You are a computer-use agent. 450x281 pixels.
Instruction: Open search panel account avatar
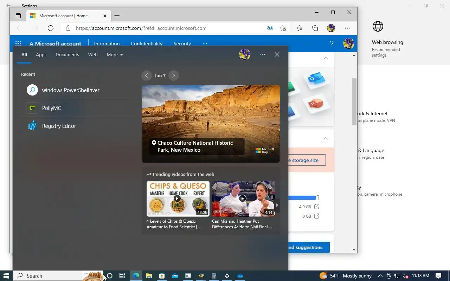tap(245, 54)
